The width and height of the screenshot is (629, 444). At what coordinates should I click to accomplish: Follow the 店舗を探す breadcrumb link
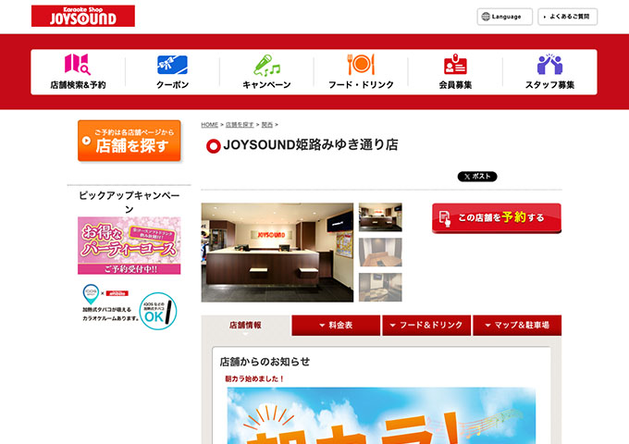(240, 125)
